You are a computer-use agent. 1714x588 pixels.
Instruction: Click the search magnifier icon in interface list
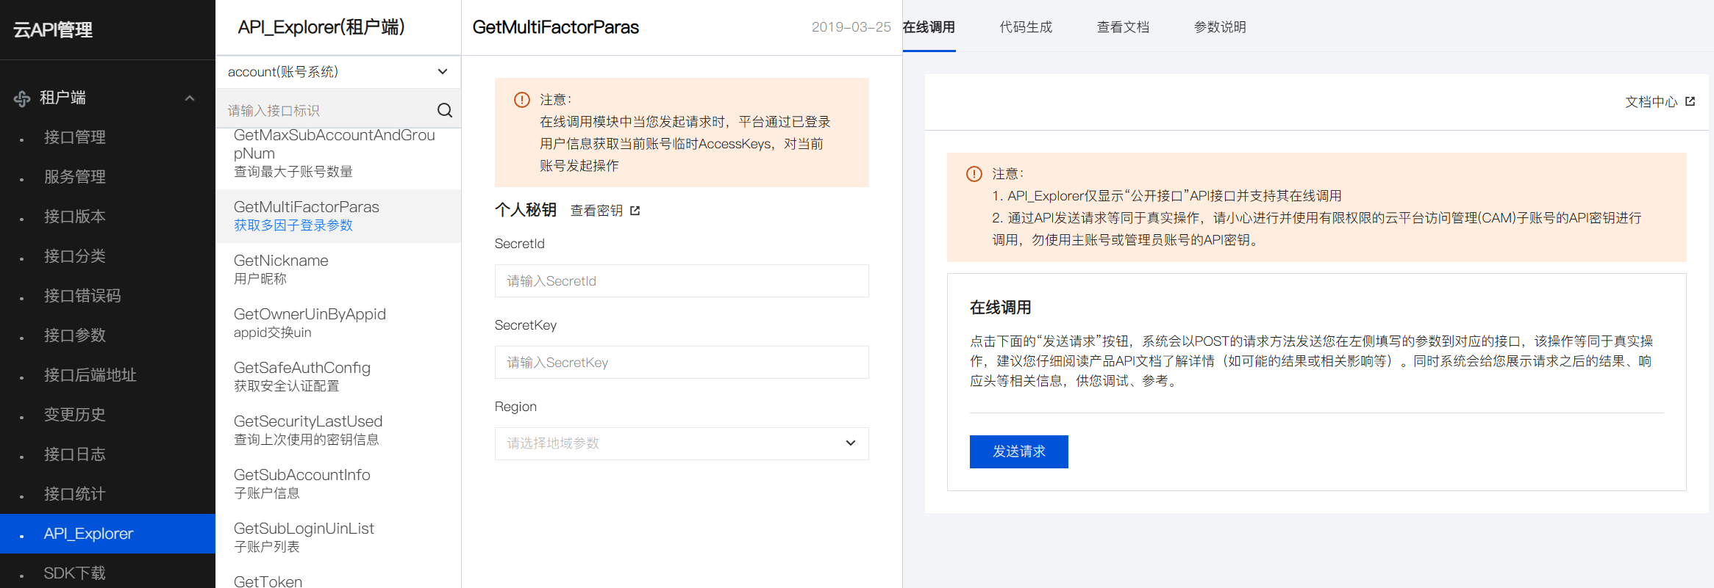(x=444, y=110)
